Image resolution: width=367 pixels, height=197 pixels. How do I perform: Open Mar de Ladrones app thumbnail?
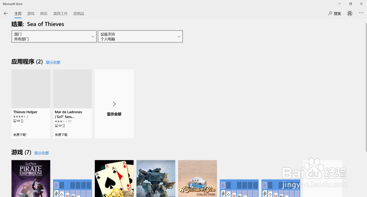click(x=73, y=89)
